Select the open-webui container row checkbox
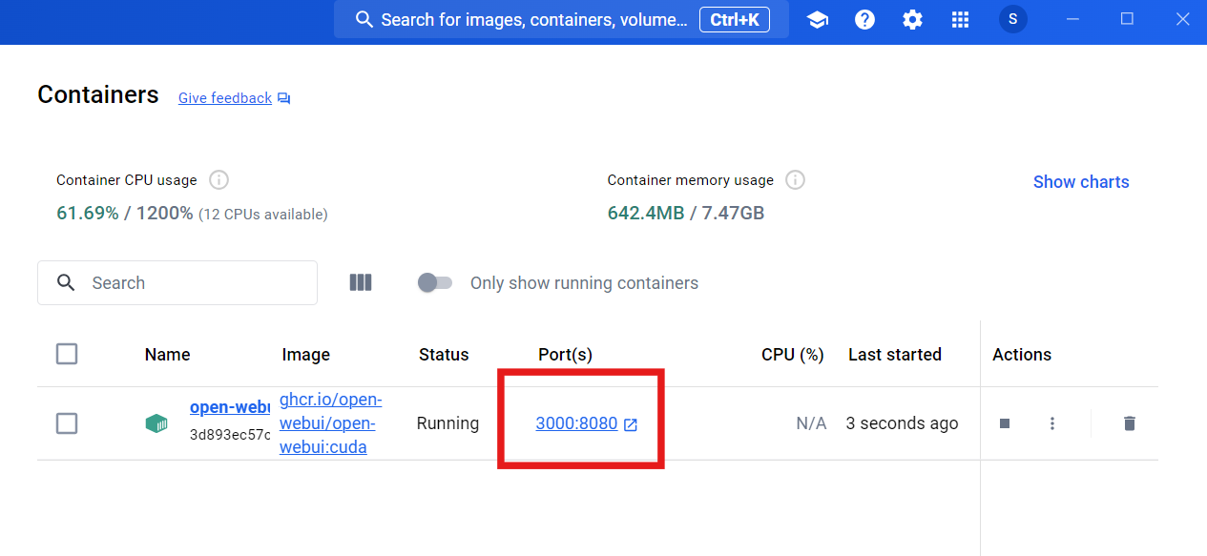 coord(67,423)
